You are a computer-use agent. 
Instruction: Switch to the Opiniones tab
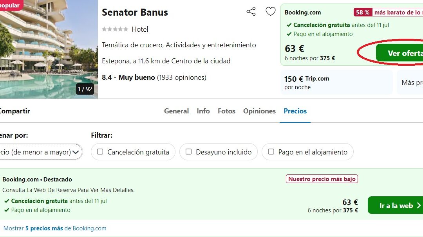[259, 111]
